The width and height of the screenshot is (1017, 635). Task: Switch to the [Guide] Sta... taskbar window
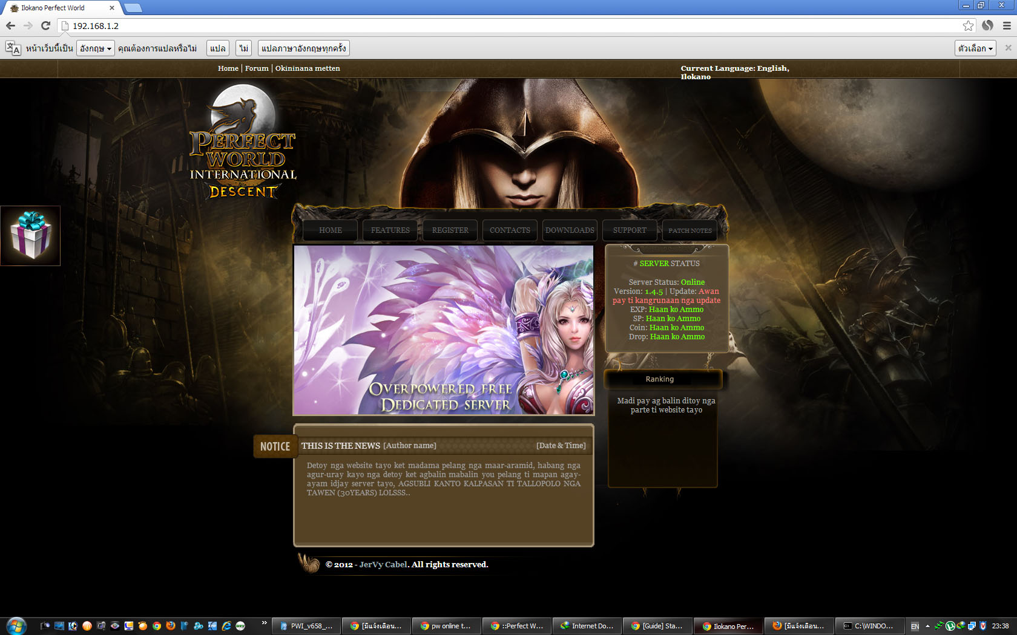(657, 626)
